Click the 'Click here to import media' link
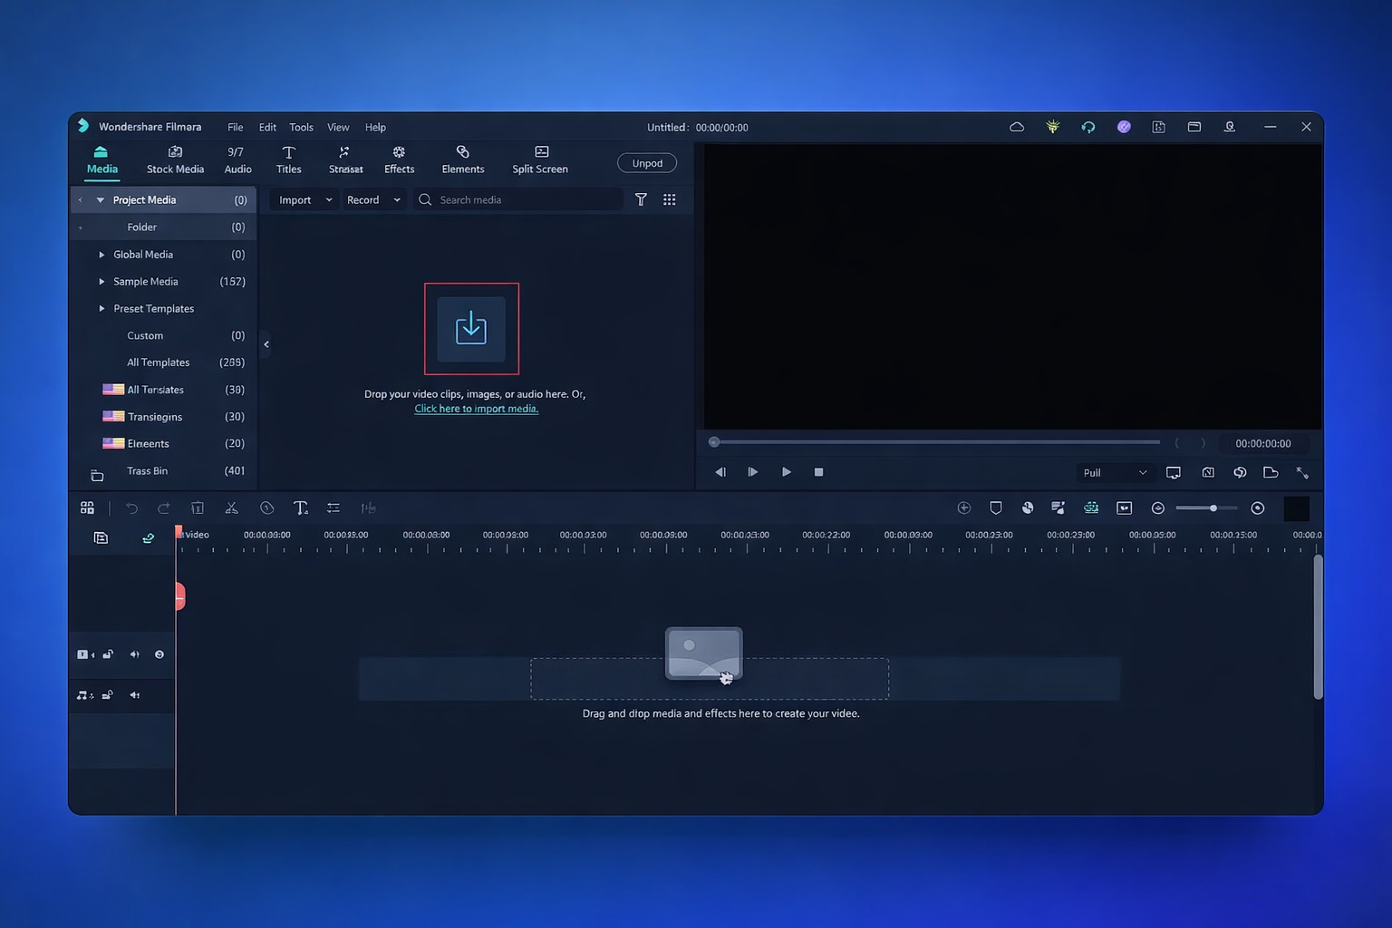 tap(476, 409)
